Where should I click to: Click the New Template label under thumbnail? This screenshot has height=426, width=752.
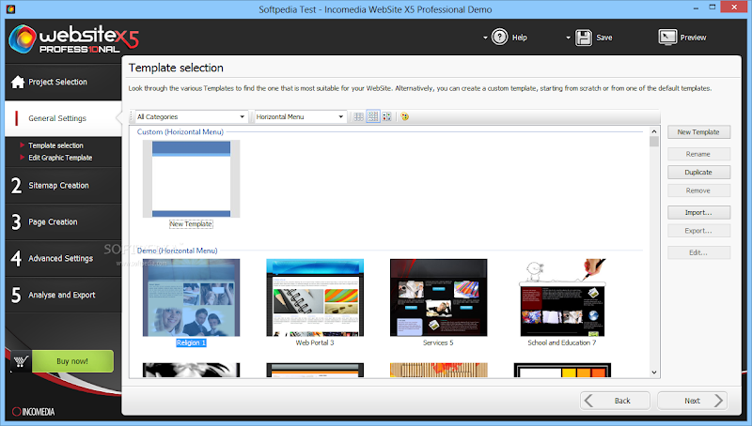pyautogui.click(x=191, y=224)
